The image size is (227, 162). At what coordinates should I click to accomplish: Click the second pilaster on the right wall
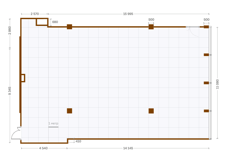pos(206,55)
